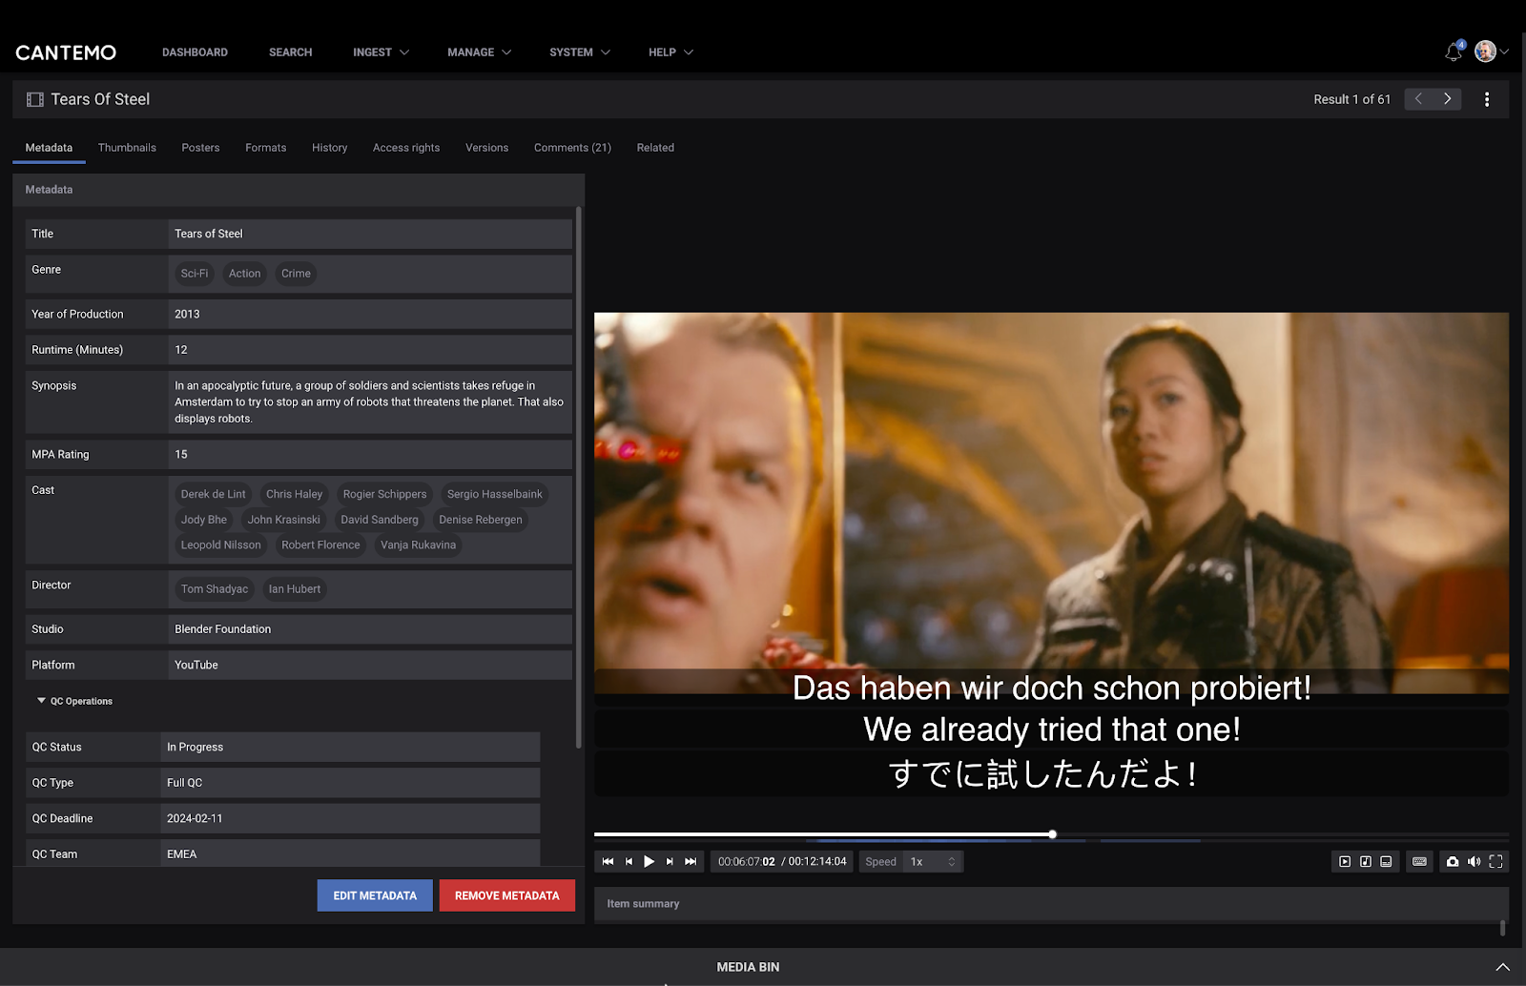The width and height of the screenshot is (1526, 986).
Task: Collapse the QC Operations section
Action: click(40, 700)
